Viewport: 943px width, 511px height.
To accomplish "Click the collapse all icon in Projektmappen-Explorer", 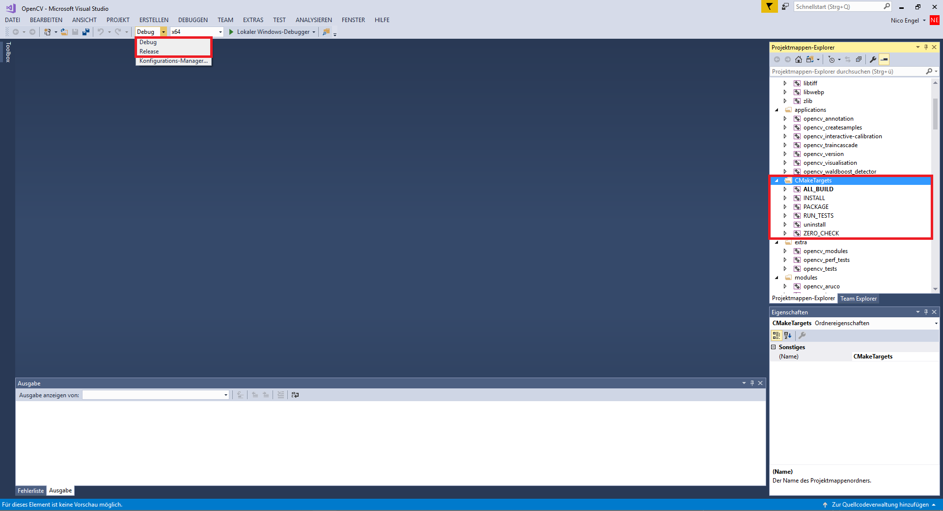I will [x=859, y=59].
